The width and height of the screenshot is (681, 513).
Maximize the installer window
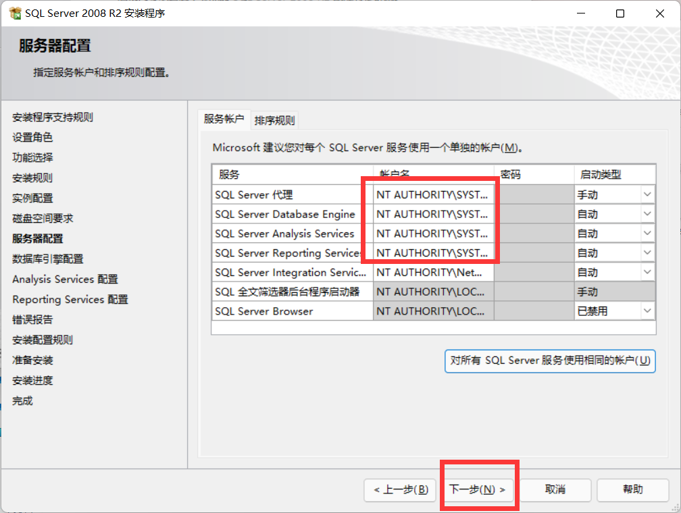[x=620, y=13]
